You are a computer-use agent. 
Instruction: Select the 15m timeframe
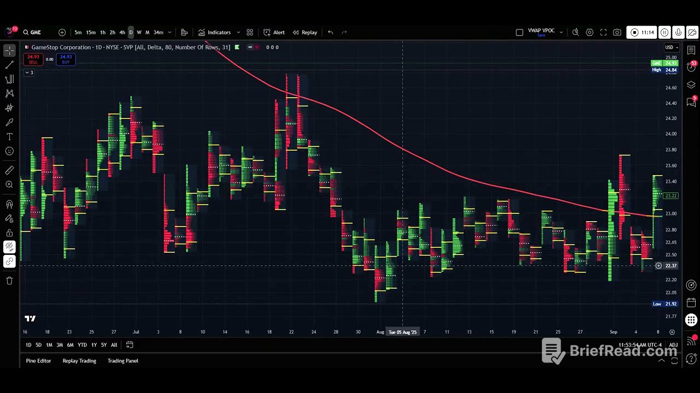click(91, 32)
